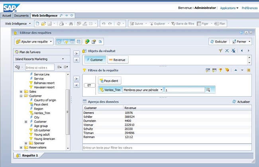This screenshot has height=167, width=259.
Task: Toggle universe outline panel display icon
Action: click(59, 41)
